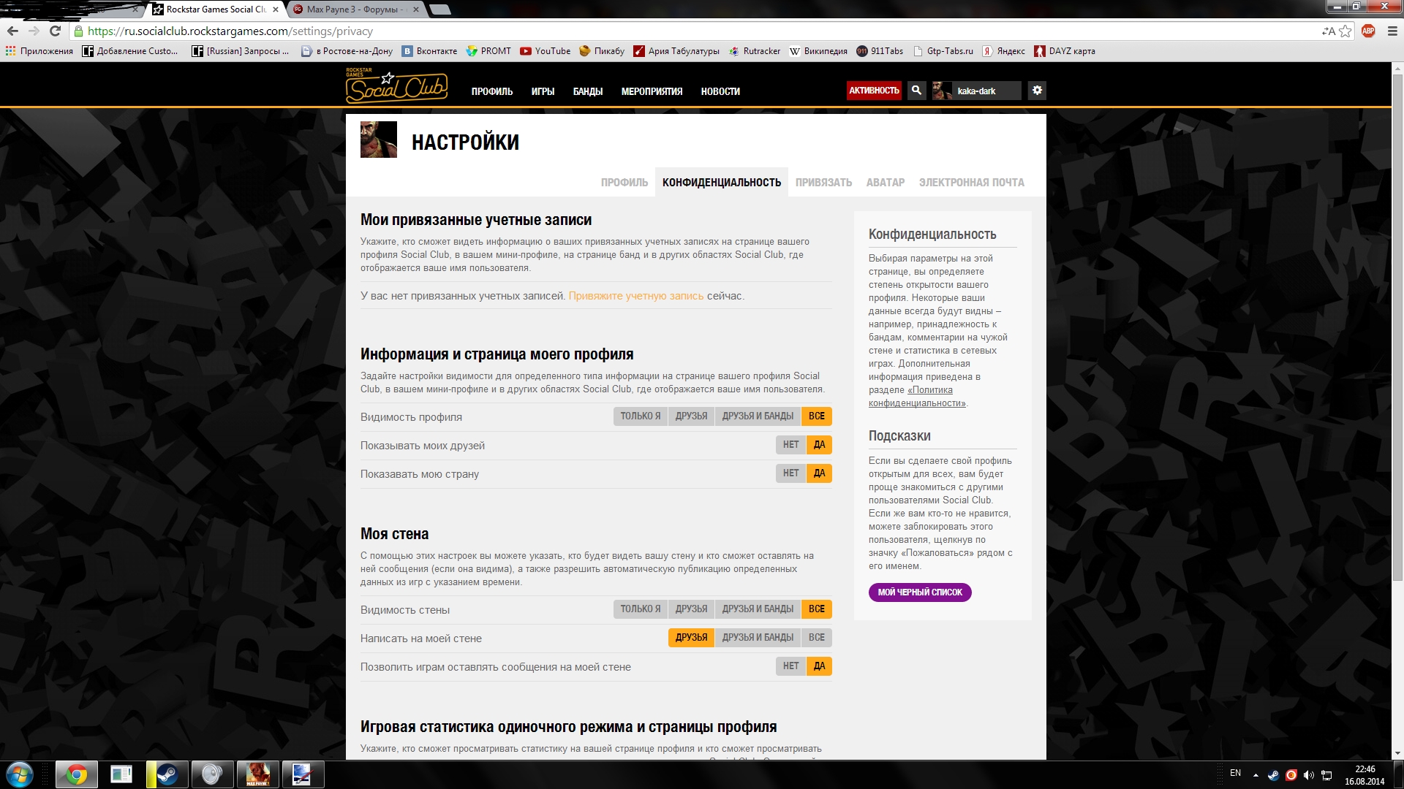
Task: Open the Chrome menu hamburger icon
Action: coord(1392,31)
